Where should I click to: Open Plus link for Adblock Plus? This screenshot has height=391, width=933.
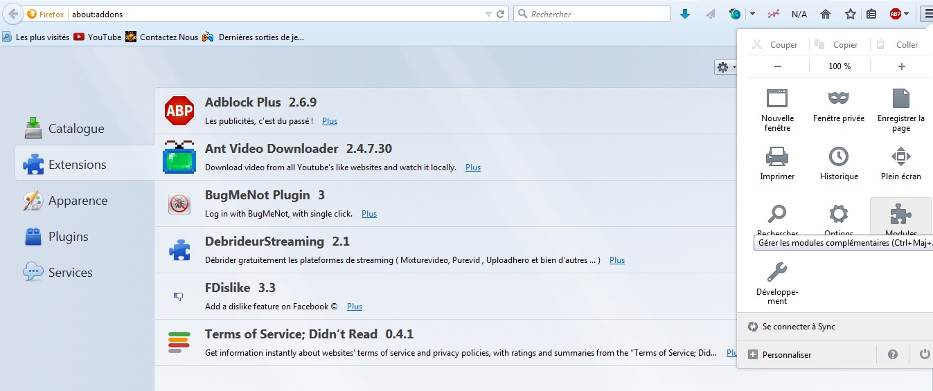point(330,121)
